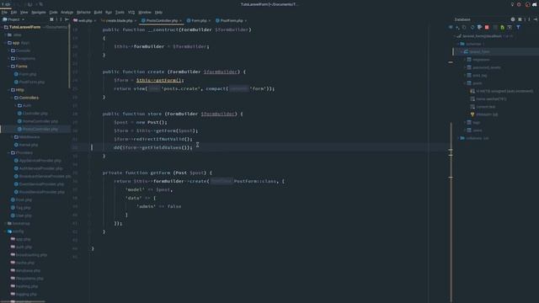Open the Code menu
Viewport: 539px width, 303px height.
coord(53,12)
